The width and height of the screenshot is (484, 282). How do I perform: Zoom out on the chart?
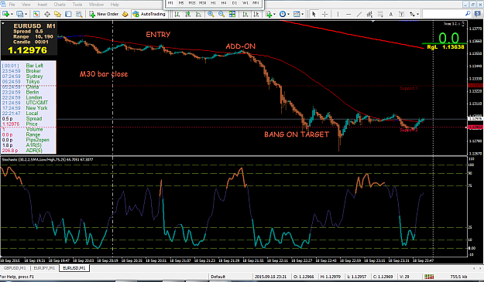pos(221,14)
